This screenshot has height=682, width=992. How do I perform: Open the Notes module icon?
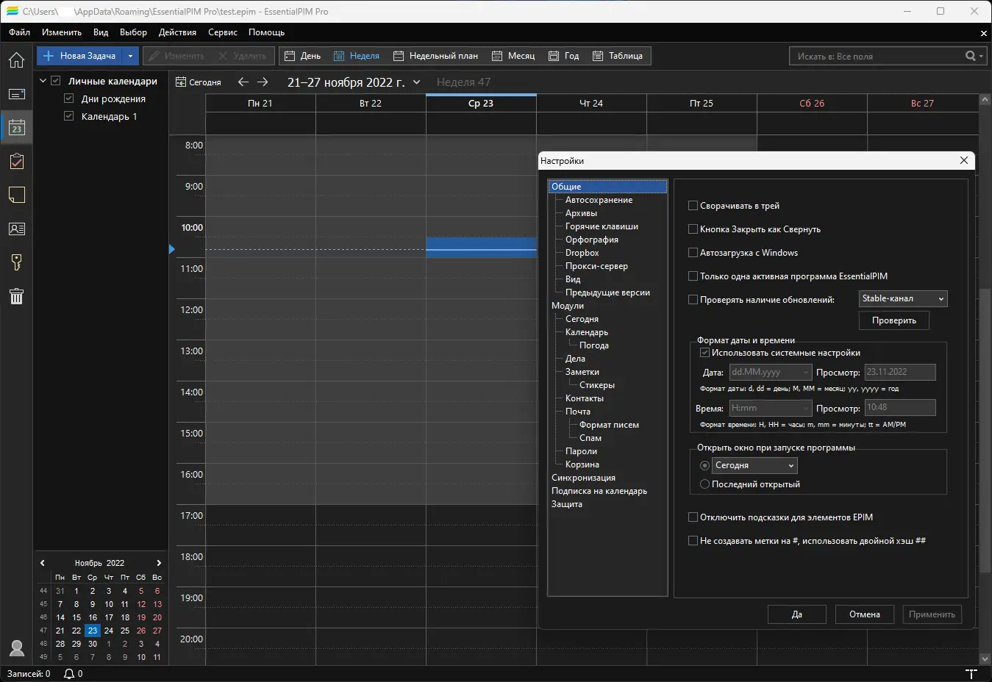(16, 195)
